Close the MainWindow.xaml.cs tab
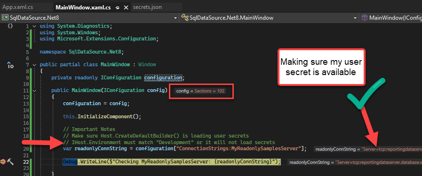This screenshot has width=422, height=176. click(126, 8)
